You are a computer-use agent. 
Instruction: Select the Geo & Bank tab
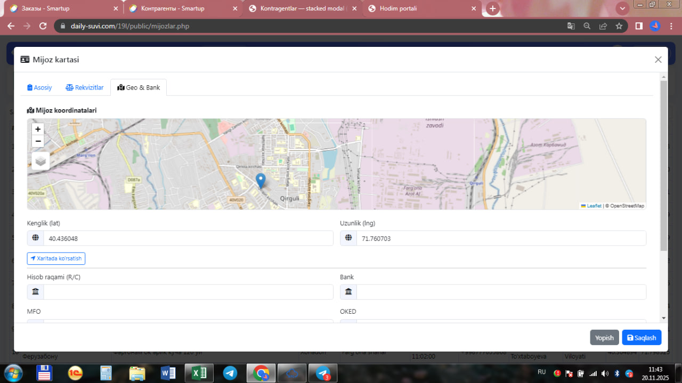coord(139,87)
